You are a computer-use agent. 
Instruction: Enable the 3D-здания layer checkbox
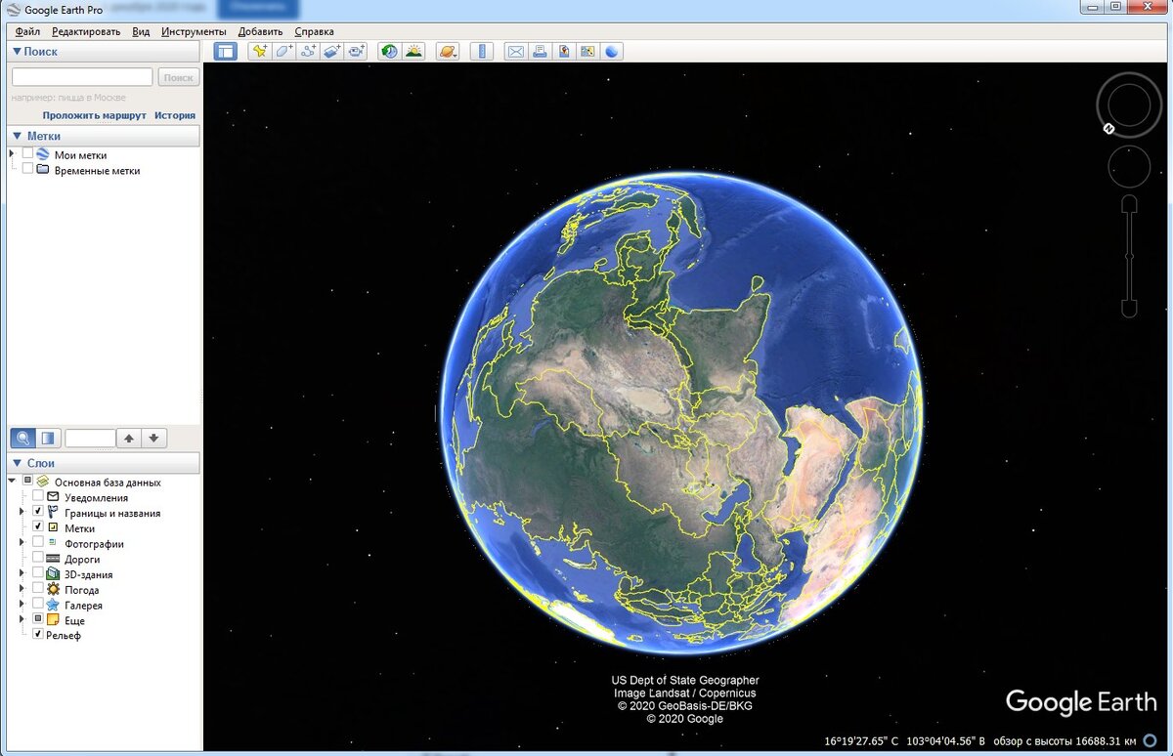(x=38, y=573)
